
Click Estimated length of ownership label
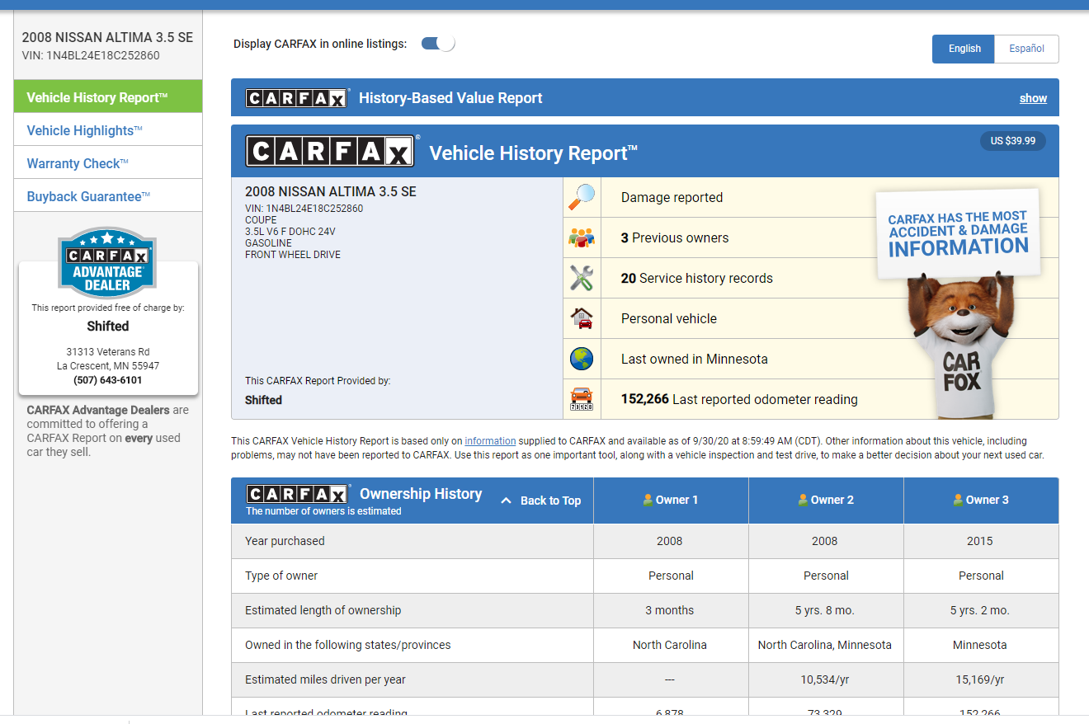point(323,611)
